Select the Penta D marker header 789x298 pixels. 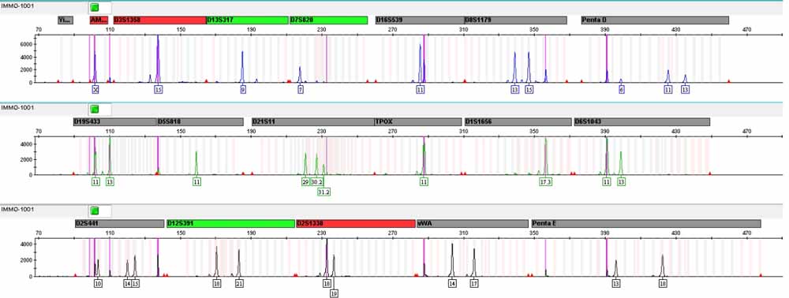click(x=655, y=20)
